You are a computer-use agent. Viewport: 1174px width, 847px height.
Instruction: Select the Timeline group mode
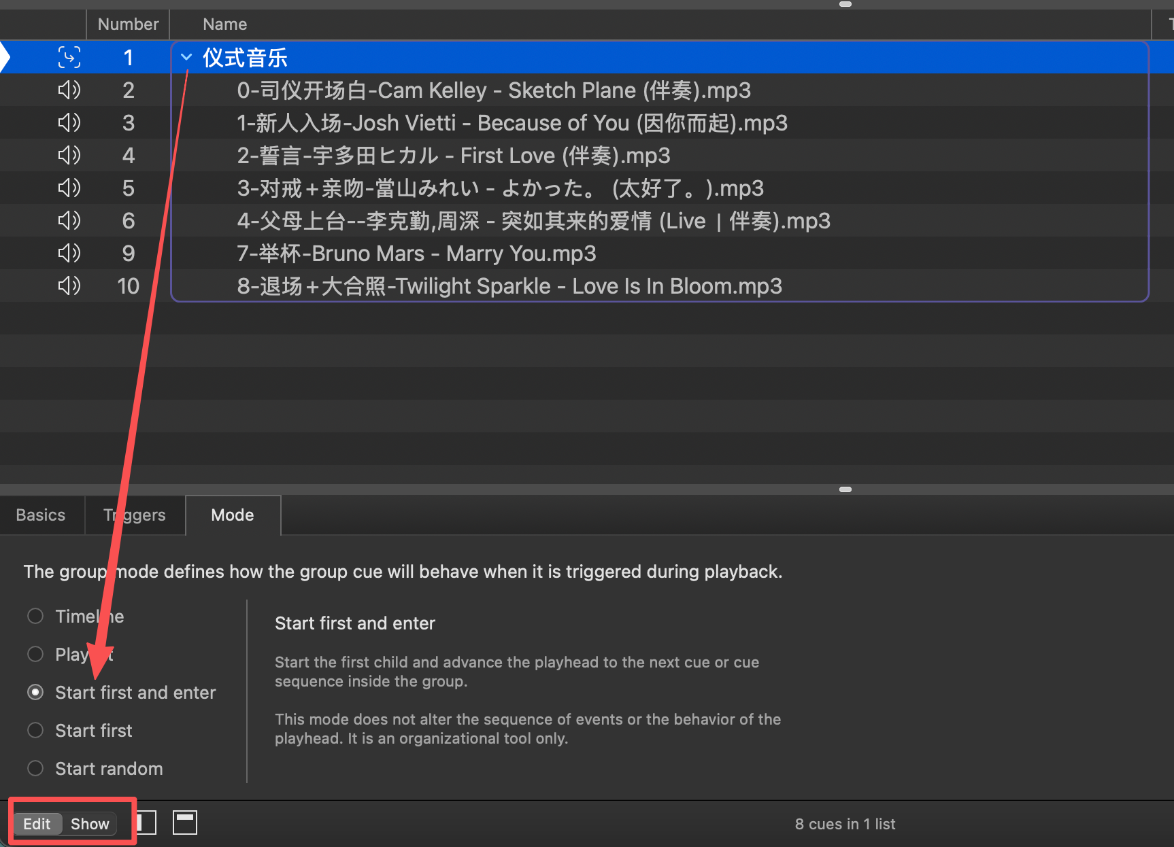point(35,616)
